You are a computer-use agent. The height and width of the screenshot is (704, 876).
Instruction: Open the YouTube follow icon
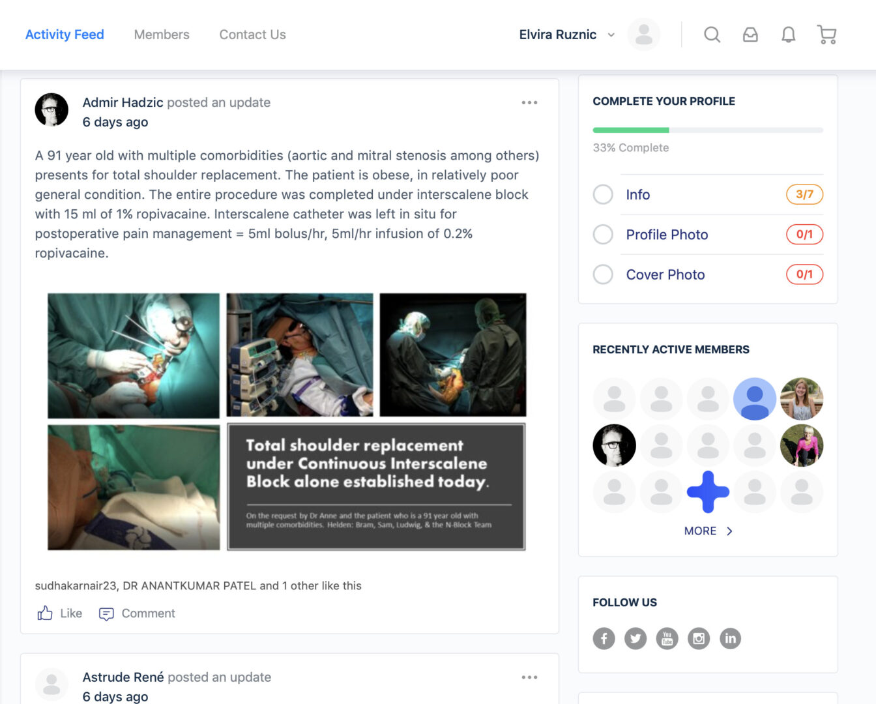pos(667,638)
